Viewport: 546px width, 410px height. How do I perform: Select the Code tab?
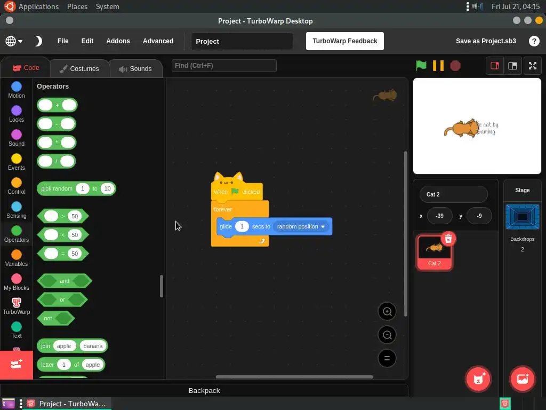point(26,68)
